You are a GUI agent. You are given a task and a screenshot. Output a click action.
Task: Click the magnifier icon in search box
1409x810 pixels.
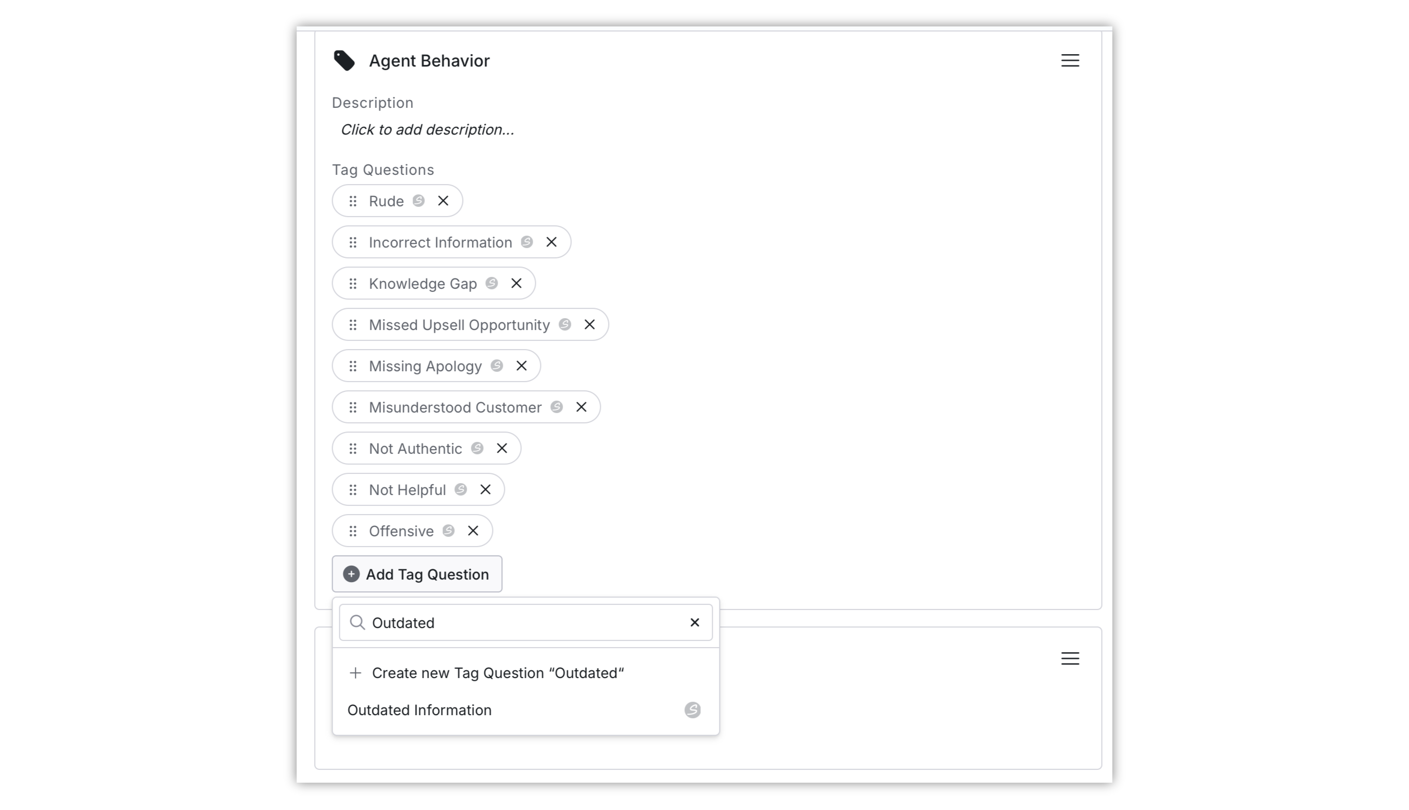(357, 622)
